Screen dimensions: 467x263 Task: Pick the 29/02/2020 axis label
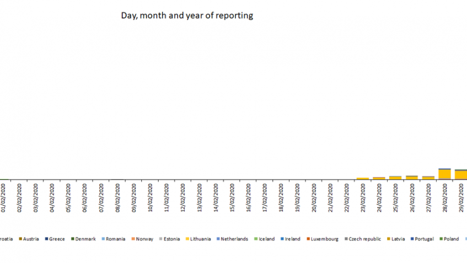point(461,198)
